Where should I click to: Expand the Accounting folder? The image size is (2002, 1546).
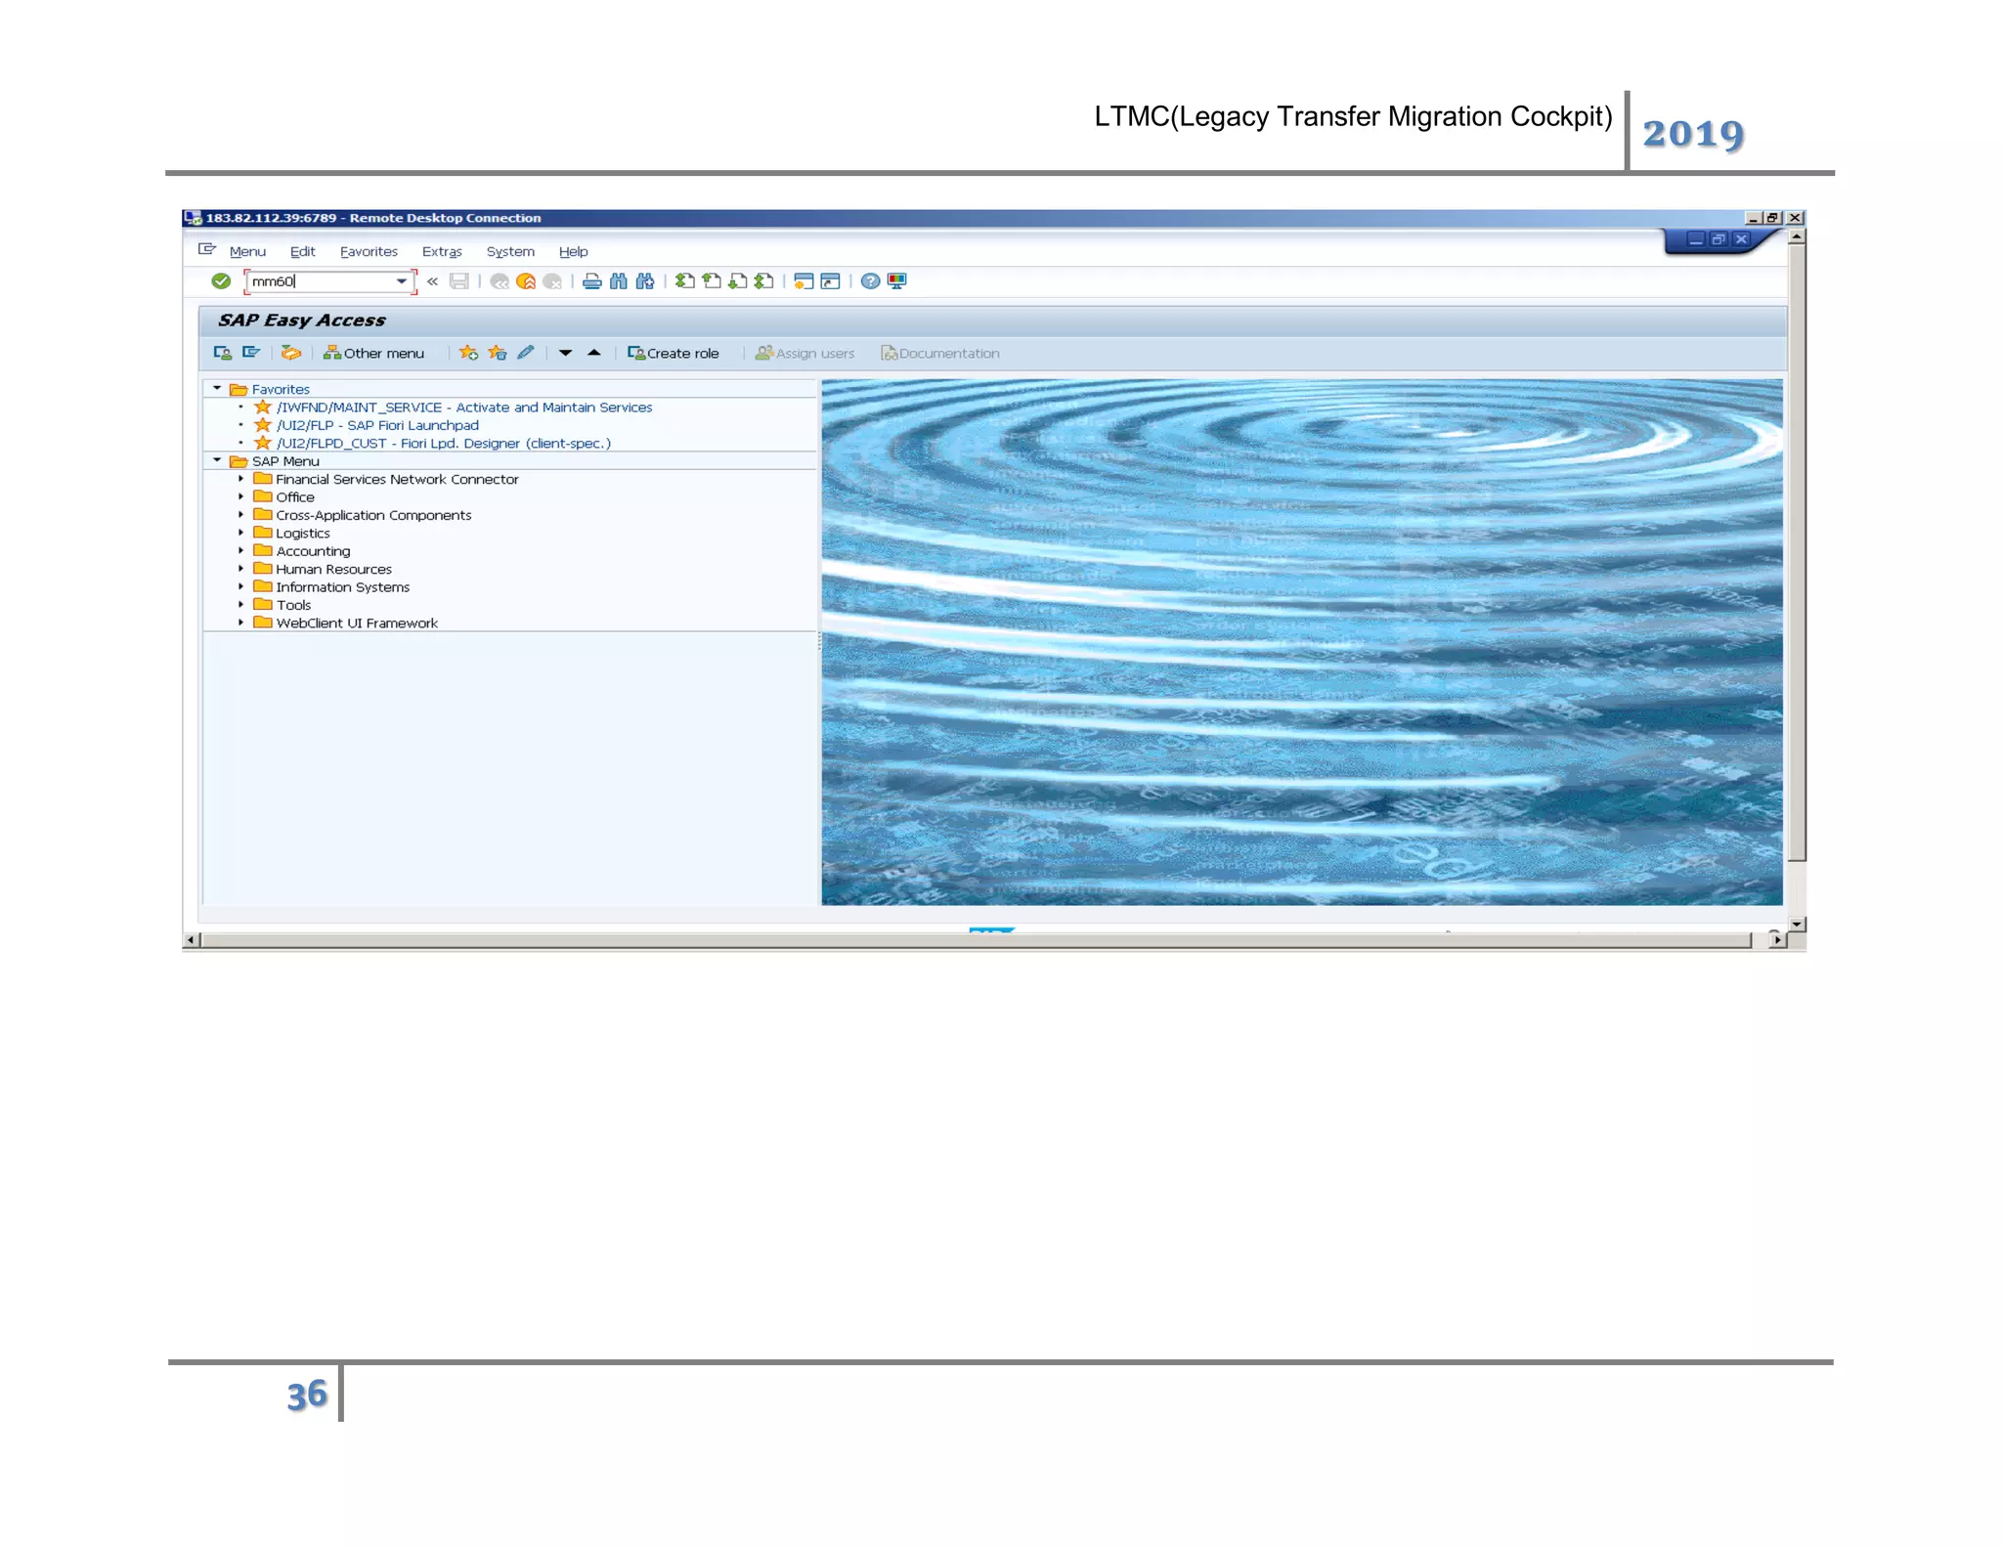(240, 551)
